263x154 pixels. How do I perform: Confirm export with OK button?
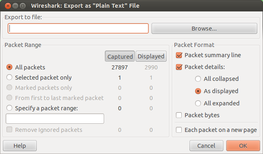click(243, 145)
